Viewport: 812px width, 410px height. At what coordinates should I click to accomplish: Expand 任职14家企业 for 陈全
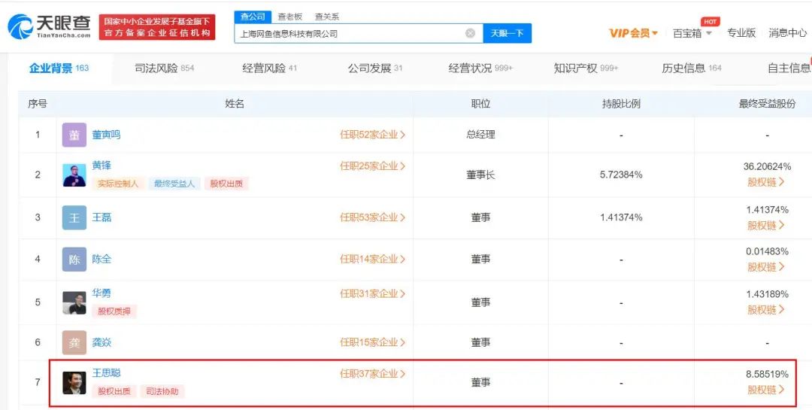tap(372, 260)
